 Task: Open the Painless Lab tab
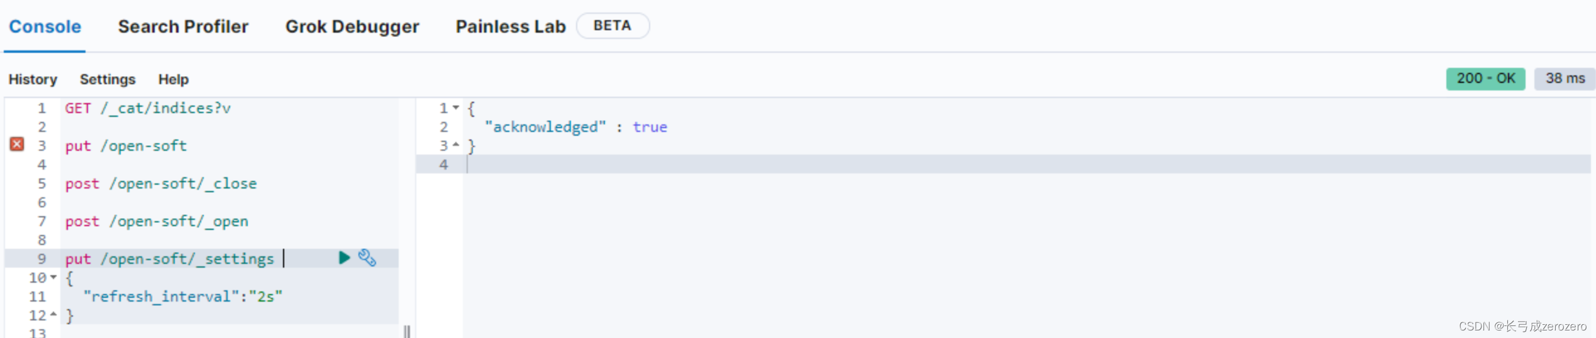click(511, 26)
